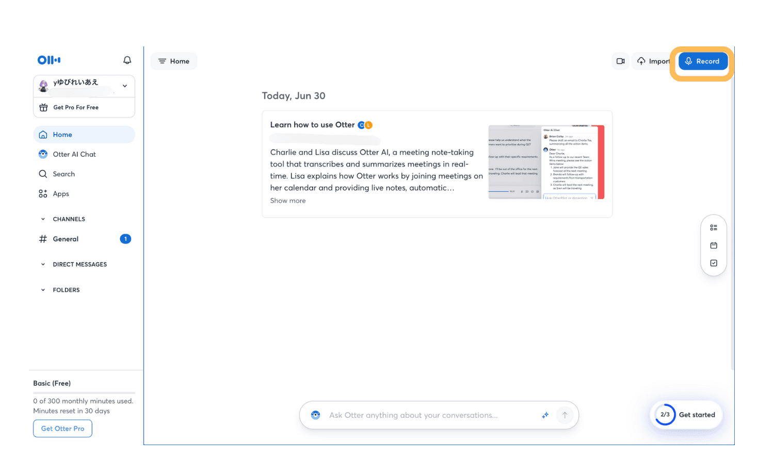
Task: Click the Import button
Action: click(652, 61)
